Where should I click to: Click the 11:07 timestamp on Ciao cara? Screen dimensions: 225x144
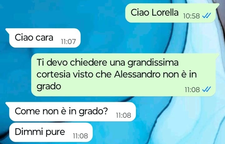(x=68, y=42)
